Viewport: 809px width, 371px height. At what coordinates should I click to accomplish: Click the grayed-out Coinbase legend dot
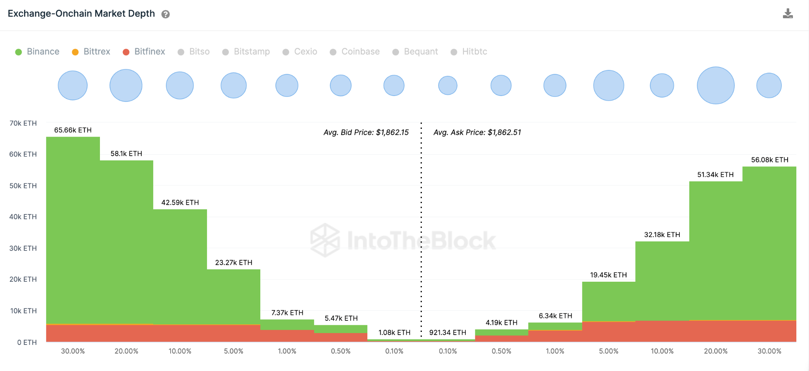(x=333, y=51)
